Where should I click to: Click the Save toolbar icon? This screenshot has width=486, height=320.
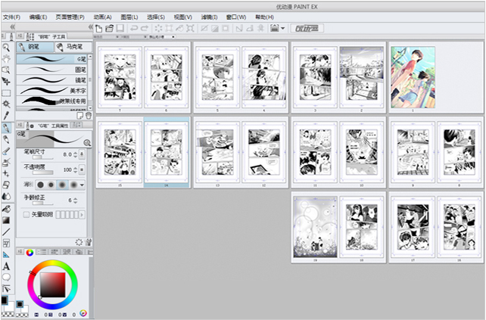pyautogui.click(x=120, y=29)
